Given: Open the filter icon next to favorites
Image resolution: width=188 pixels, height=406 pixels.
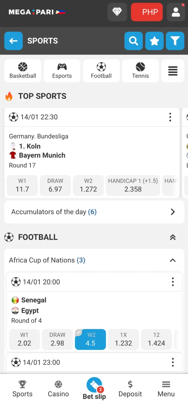Looking at the screenshot, I should coord(175,41).
